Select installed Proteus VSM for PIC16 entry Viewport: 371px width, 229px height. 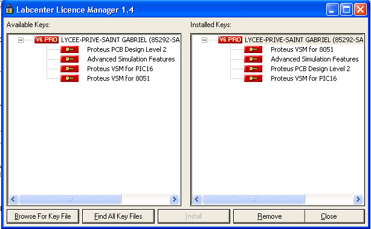303,78
